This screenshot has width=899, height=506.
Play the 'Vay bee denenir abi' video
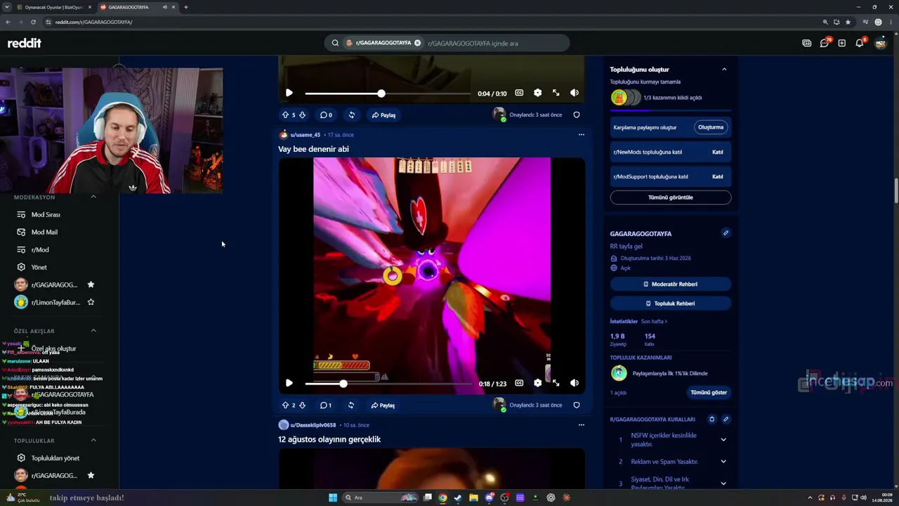click(x=289, y=383)
